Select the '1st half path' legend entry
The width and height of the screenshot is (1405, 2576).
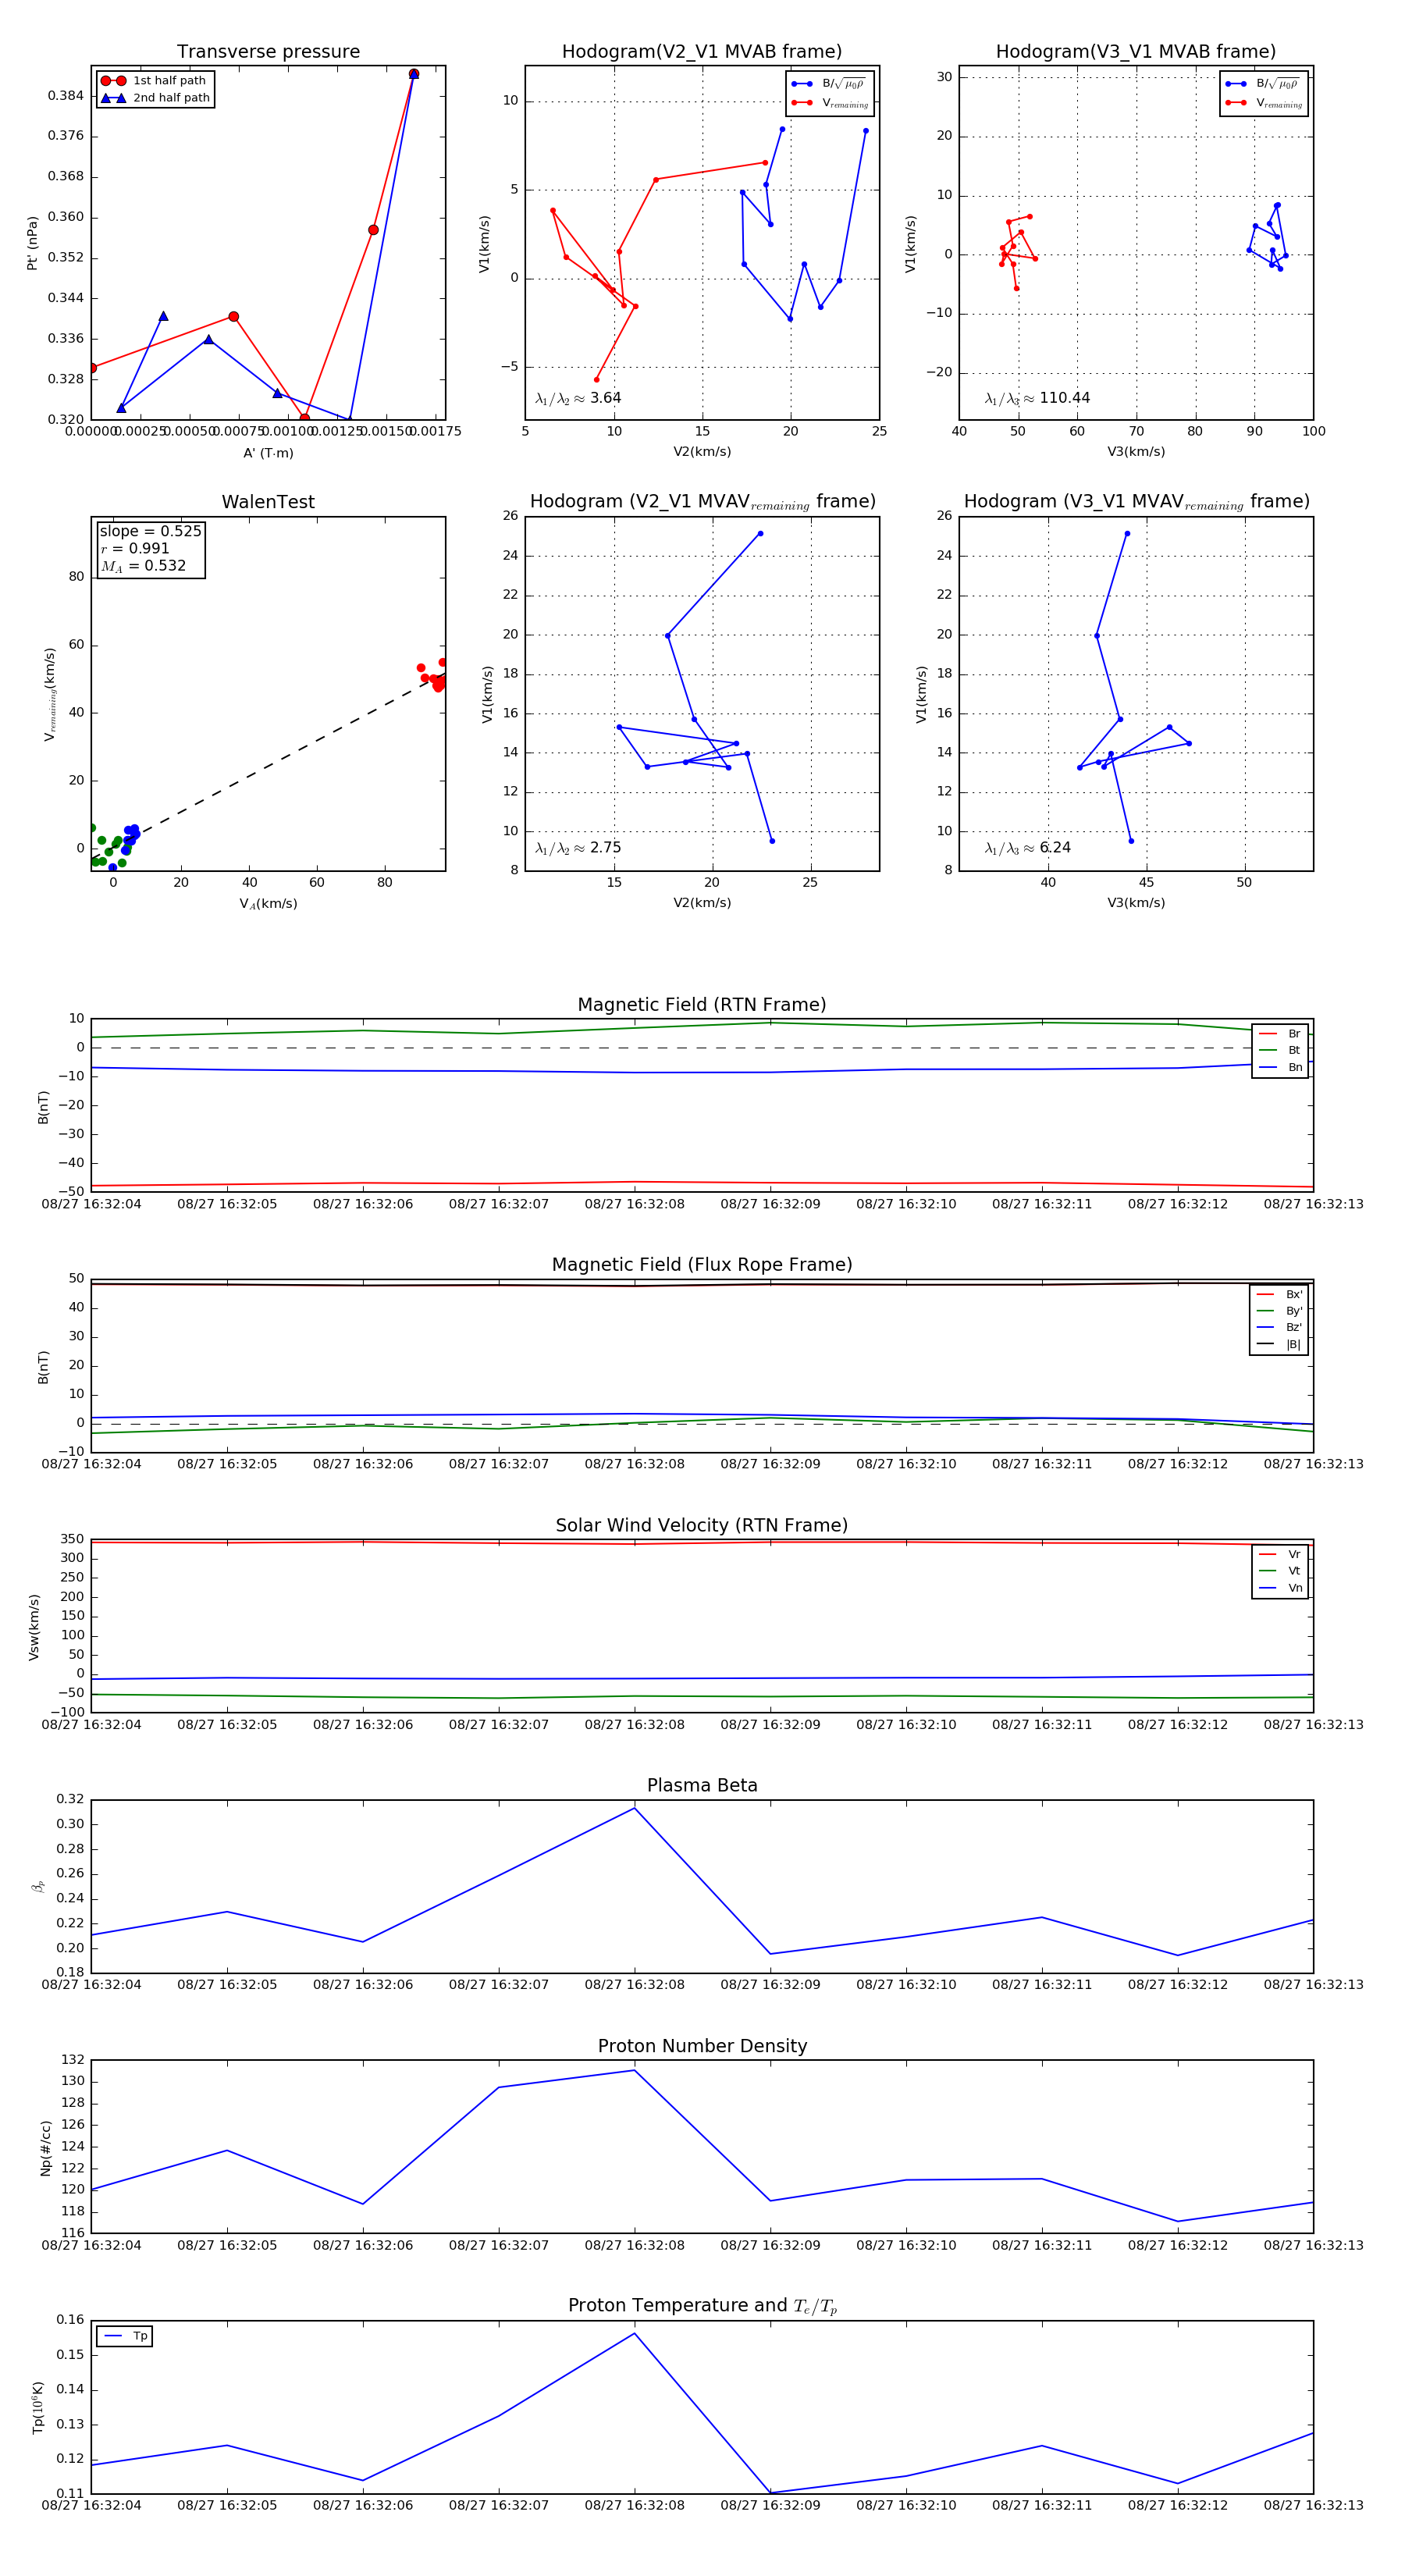pyautogui.click(x=155, y=81)
